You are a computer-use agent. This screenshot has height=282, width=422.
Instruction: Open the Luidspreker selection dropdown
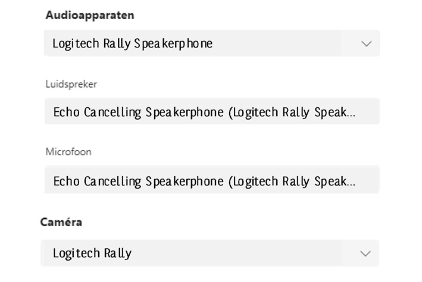pyautogui.click(x=211, y=111)
